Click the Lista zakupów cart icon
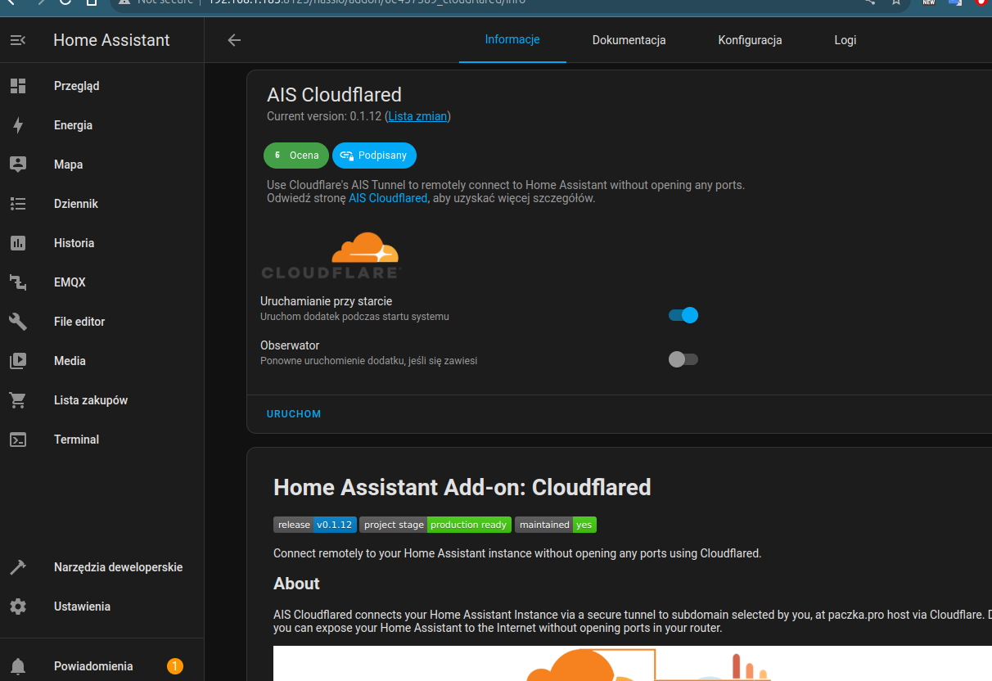 18,400
